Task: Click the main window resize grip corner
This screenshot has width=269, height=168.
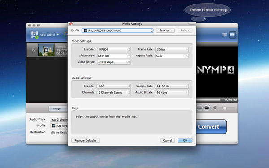Action: pyautogui.click(x=236, y=142)
